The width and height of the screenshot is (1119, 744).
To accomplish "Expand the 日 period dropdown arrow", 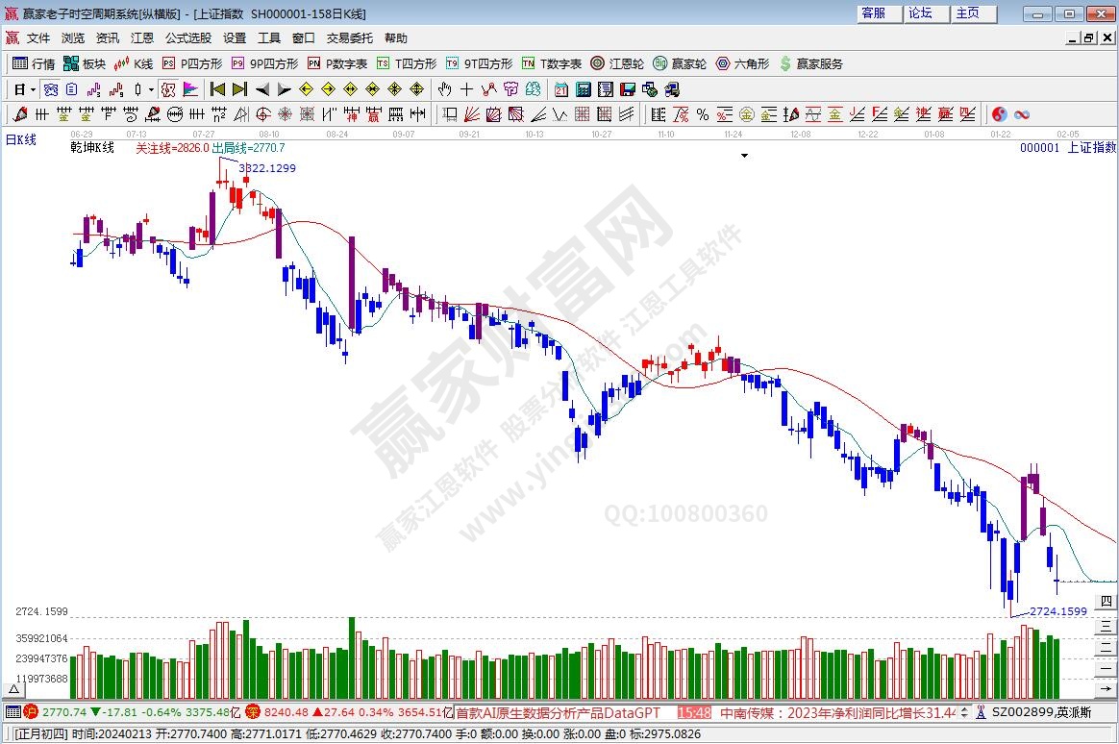I will (x=33, y=89).
